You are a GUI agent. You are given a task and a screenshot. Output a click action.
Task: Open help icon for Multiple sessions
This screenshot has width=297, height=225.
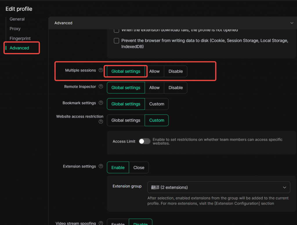[x=101, y=70]
